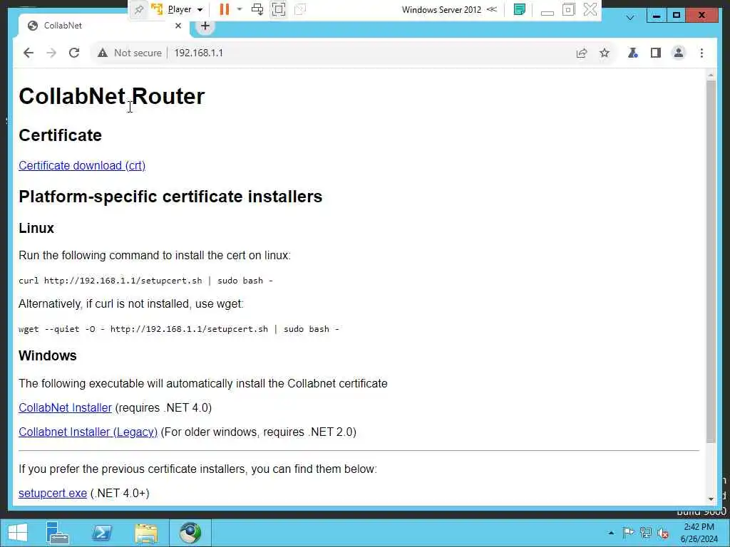The image size is (730, 547).
Task: Open the share page icon
Action: click(x=582, y=53)
